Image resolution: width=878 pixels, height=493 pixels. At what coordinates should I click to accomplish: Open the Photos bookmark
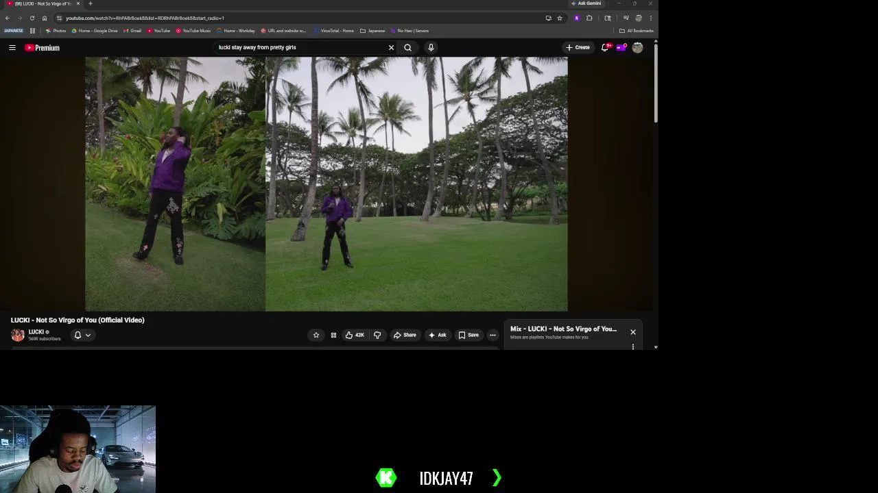(x=56, y=31)
